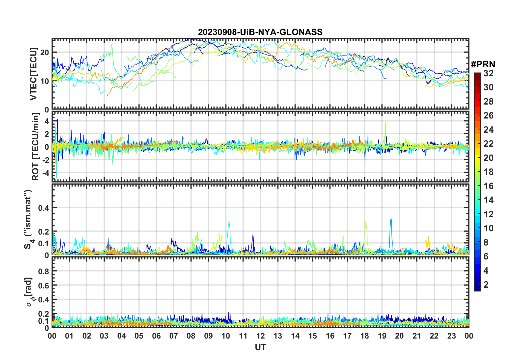Select colorbar tick label 26

488,115
